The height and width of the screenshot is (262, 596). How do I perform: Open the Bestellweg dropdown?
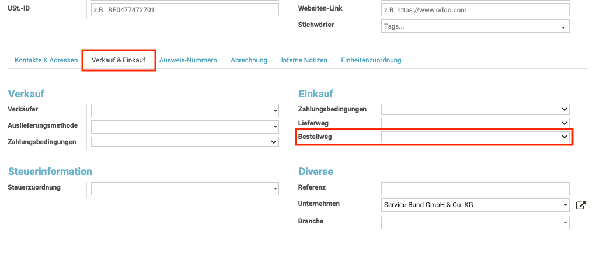pos(475,137)
